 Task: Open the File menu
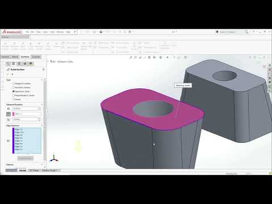click(x=27, y=32)
